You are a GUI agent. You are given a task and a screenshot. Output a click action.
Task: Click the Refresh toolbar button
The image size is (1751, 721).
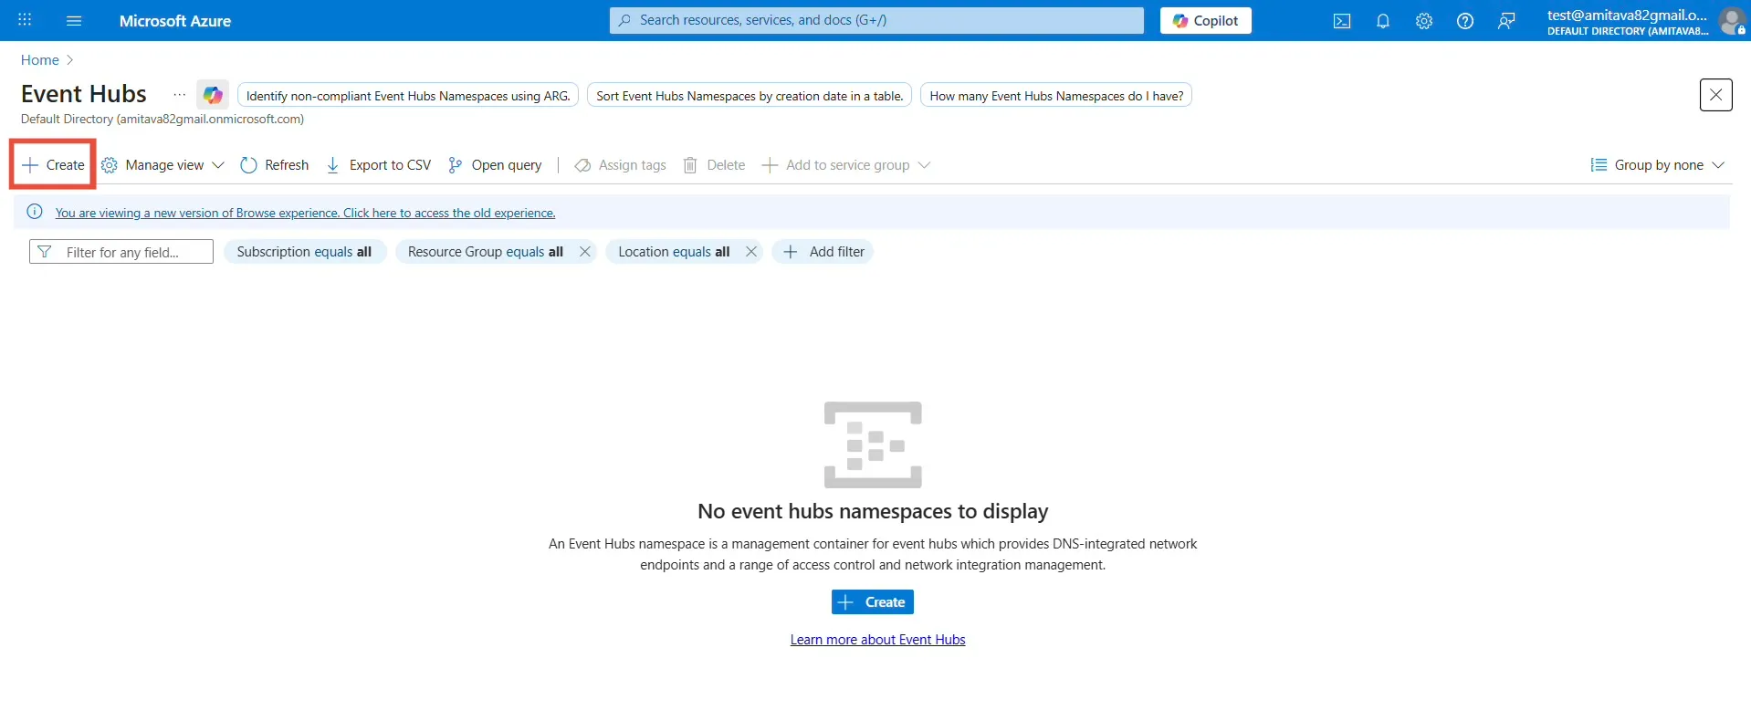(x=275, y=165)
